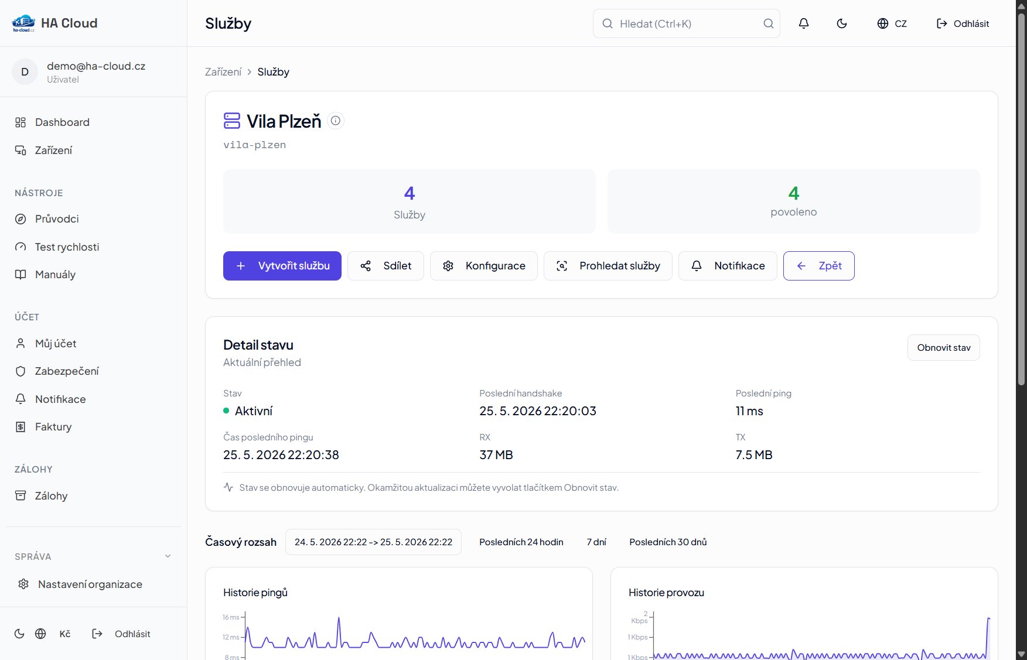
Task: Click the Prohledat služby scan button
Action: tap(608, 266)
